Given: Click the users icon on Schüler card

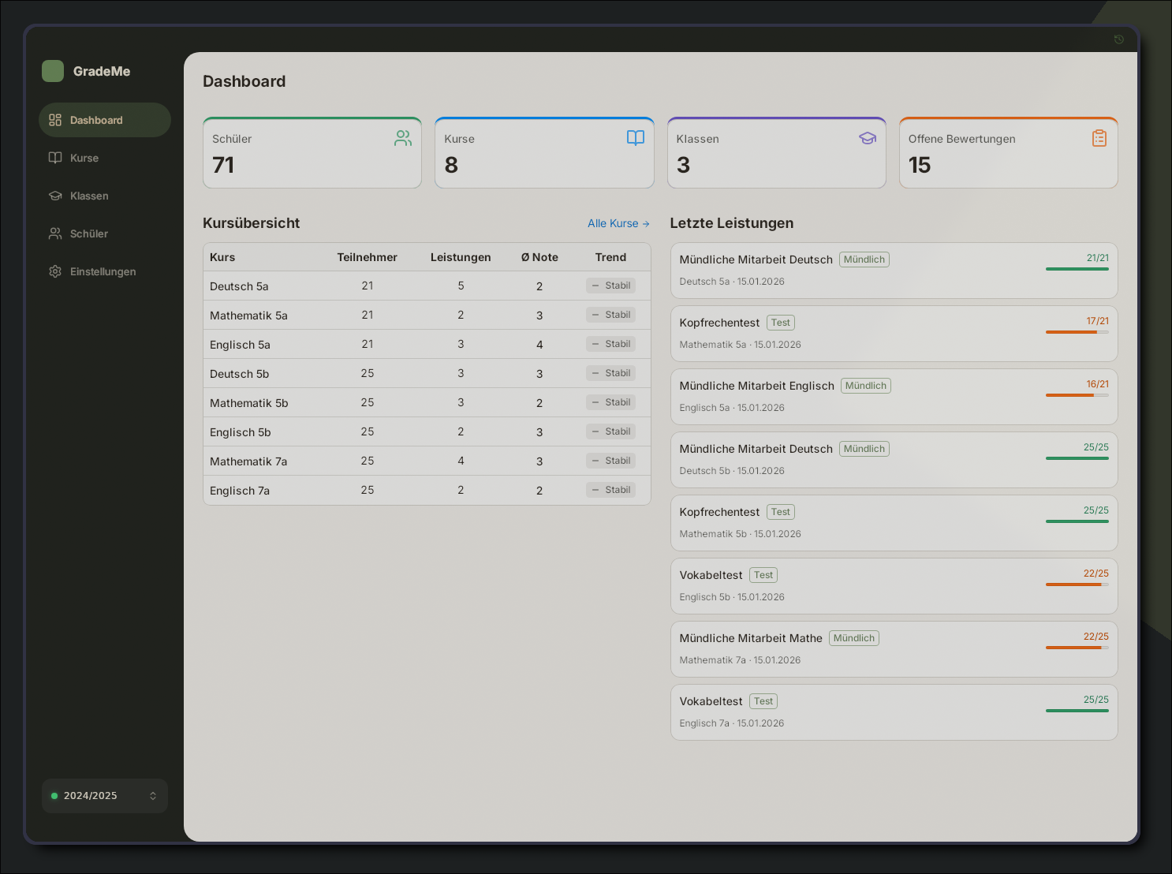Looking at the screenshot, I should (x=403, y=138).
